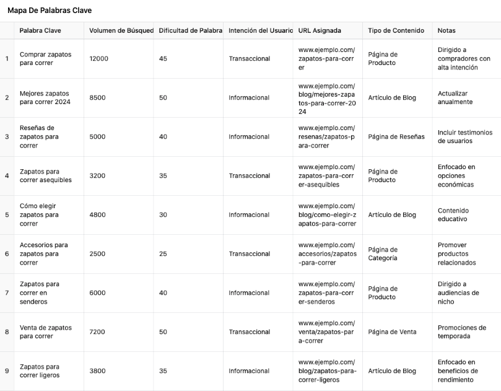This screenshot has height=391, width=501.
Task: Select the 'Promociones de temporada' note cell
Action: click(x=461, y=332)
